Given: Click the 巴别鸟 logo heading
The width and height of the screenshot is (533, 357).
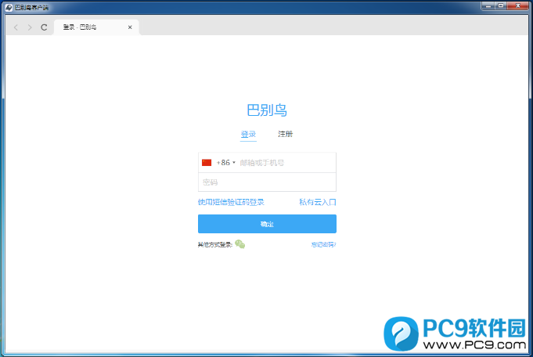Looking at the screenshot, I should click(267, 110).
